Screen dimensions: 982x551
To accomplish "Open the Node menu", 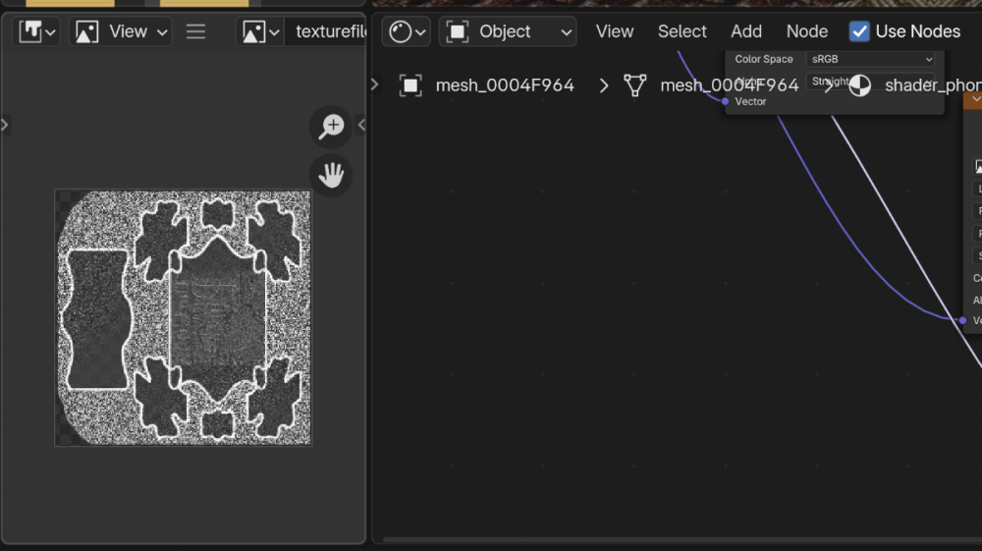I will pos(806,31).
